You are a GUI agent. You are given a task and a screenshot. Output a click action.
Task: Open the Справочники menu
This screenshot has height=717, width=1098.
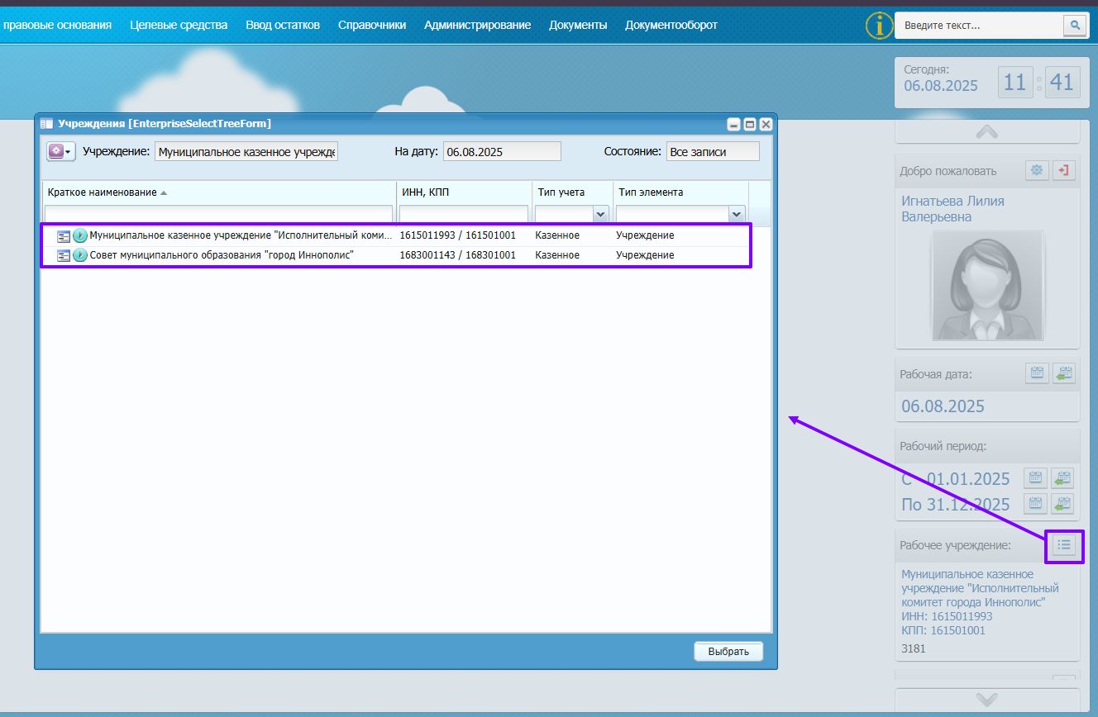(372, 25)
